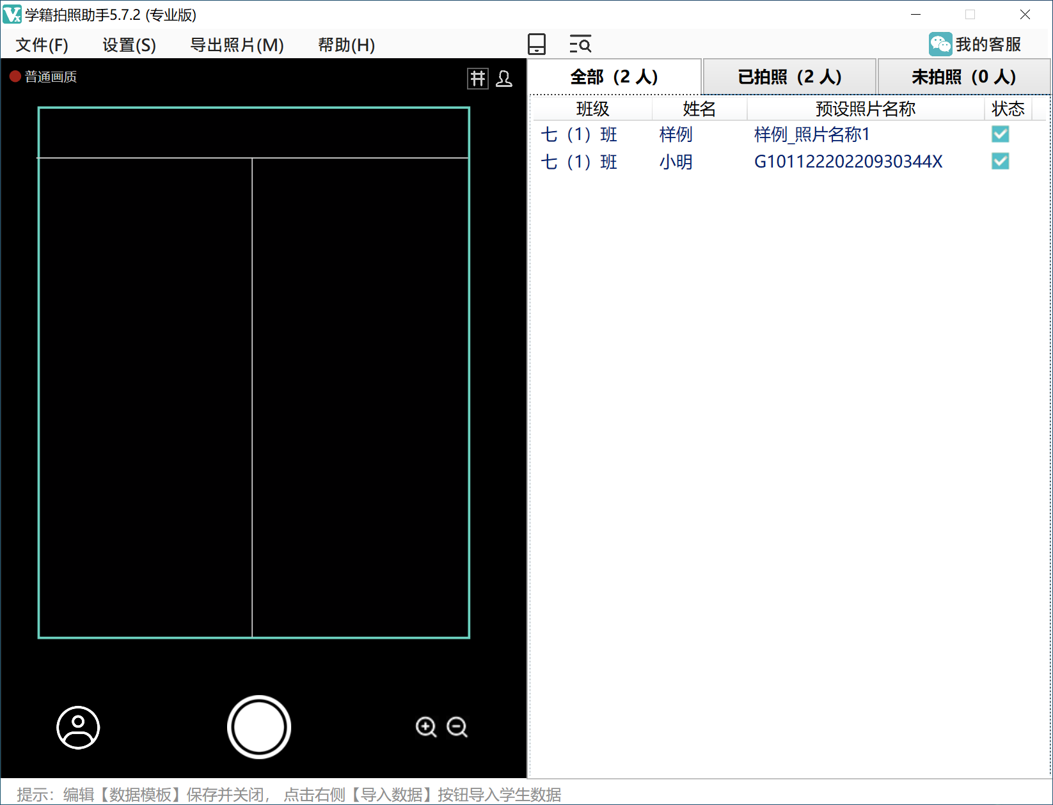
Task: Toggle status checkbox for 样例
Action: [x=1001, y=134]
